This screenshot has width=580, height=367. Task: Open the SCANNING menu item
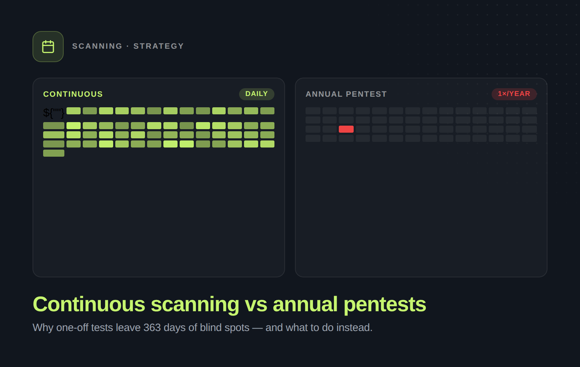pos(97,46)
